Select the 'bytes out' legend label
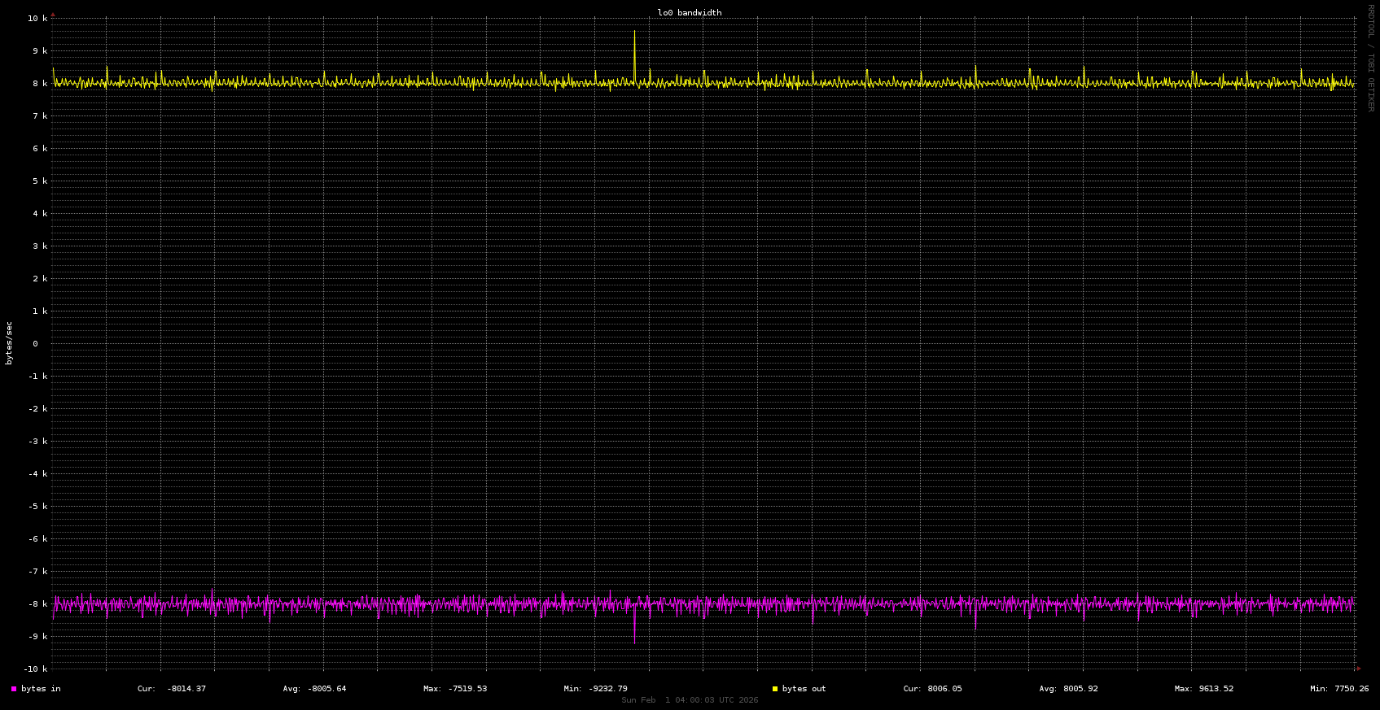The height and width of the screenshot is (710, 1380). click(804, 689)
